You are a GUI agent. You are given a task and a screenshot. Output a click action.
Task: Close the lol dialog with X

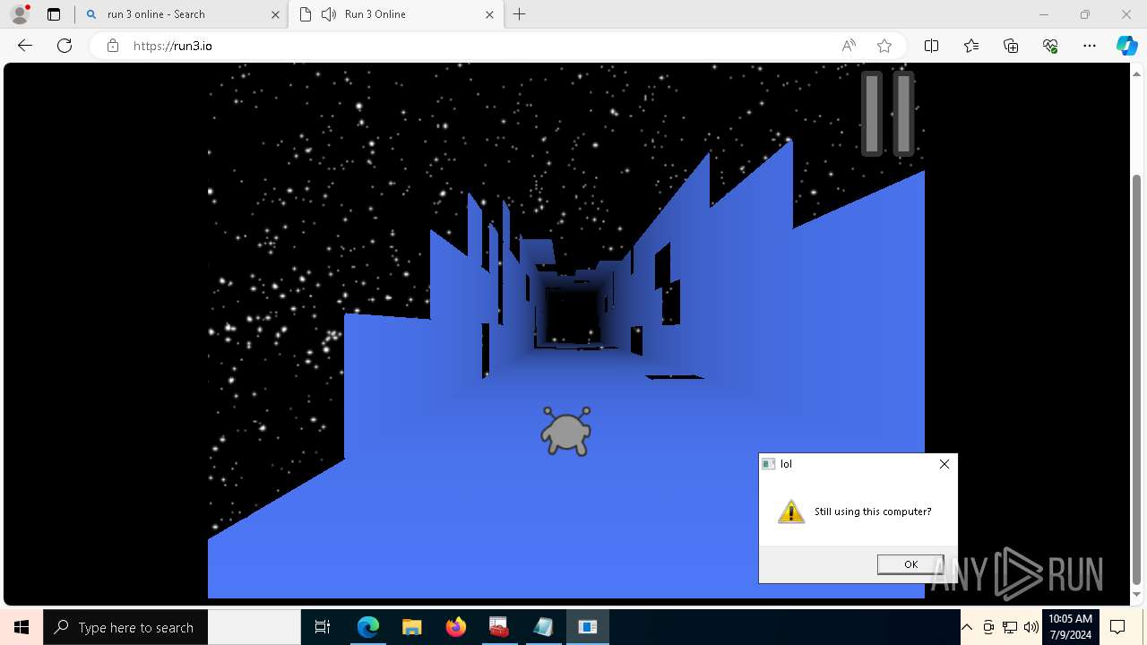[x=944, y=464]
